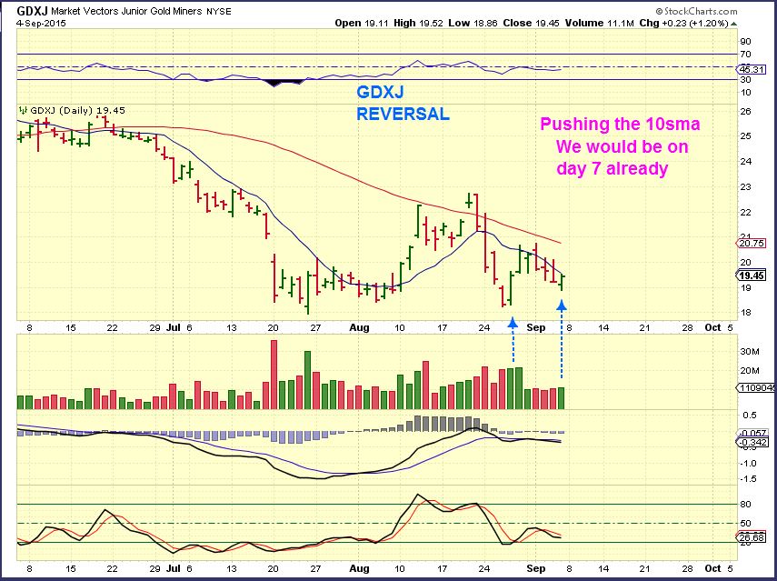
Task: Click the Sep label on the price chart date axis
Action: [535, 327]
